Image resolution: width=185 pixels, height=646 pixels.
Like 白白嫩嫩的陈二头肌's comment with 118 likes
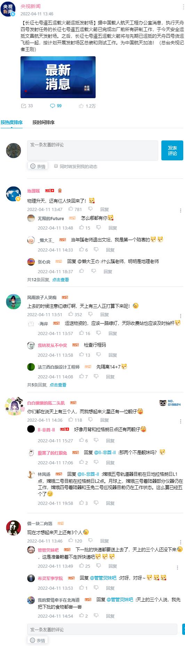pos(71,420)
